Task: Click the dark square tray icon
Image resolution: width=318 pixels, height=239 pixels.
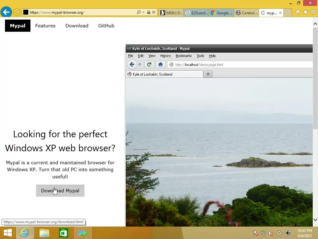Action: 288,233
